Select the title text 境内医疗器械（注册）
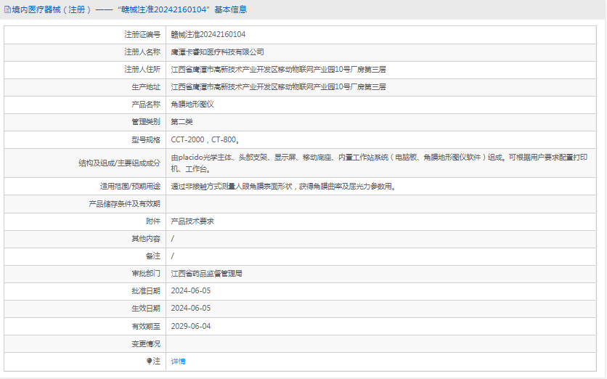The width and height of the screenshot is (607, 379). [52, 9]
